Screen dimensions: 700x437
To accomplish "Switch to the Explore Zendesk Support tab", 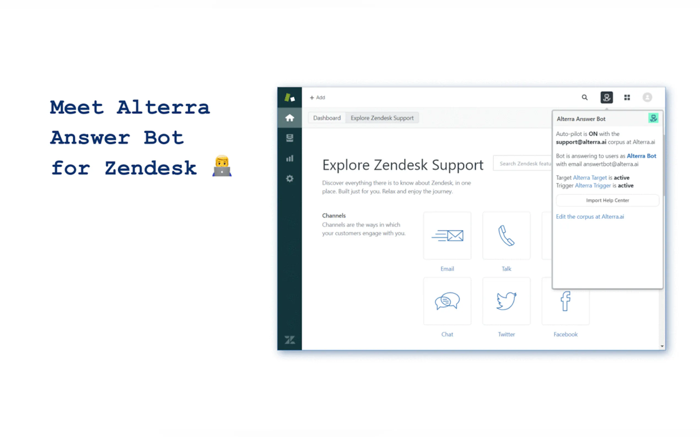I will click(x=382, y=118).
